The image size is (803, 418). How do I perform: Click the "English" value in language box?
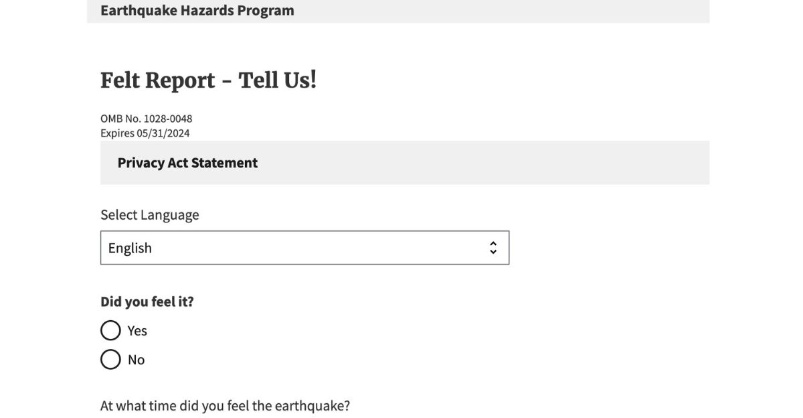130,248
